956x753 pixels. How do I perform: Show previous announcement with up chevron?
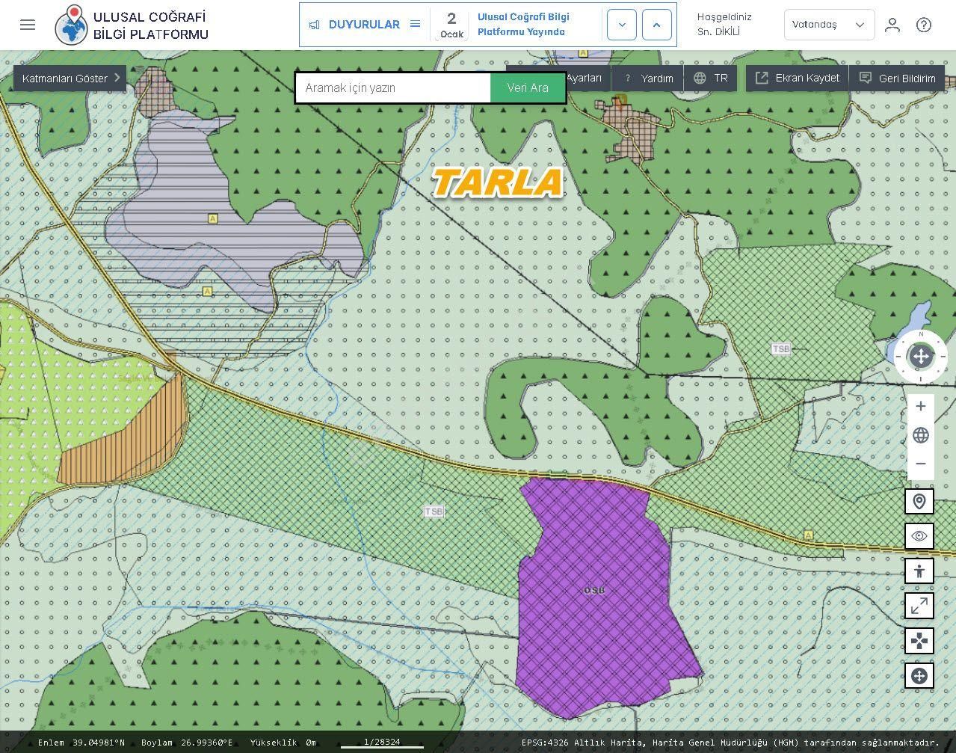click(656, 25)
